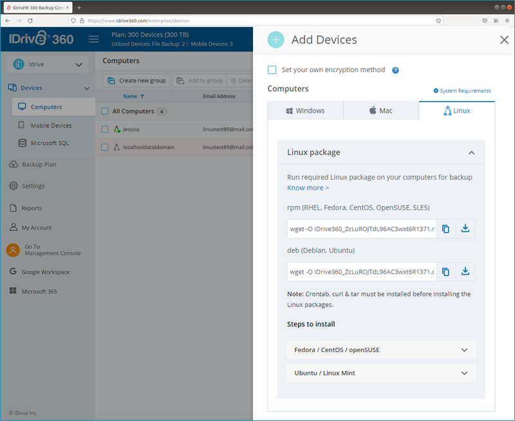
Task: Download the deb Linux package
Action: coord(465,272)
